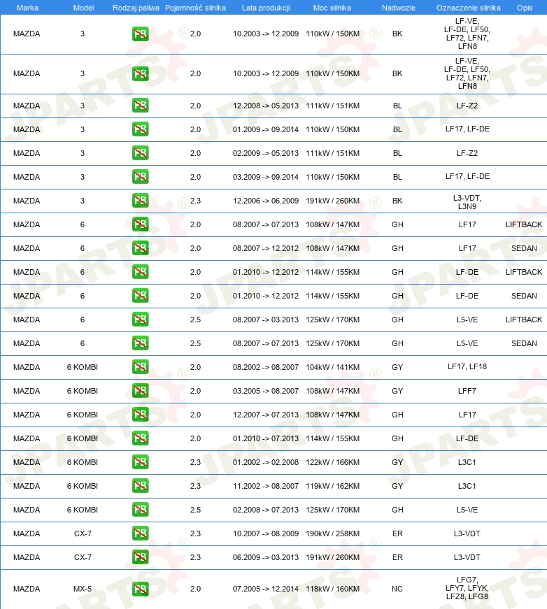Click fuel icon in the 122kW / 166KM row
The height and width of the screenshot is (609, 547).
[140, 461]
